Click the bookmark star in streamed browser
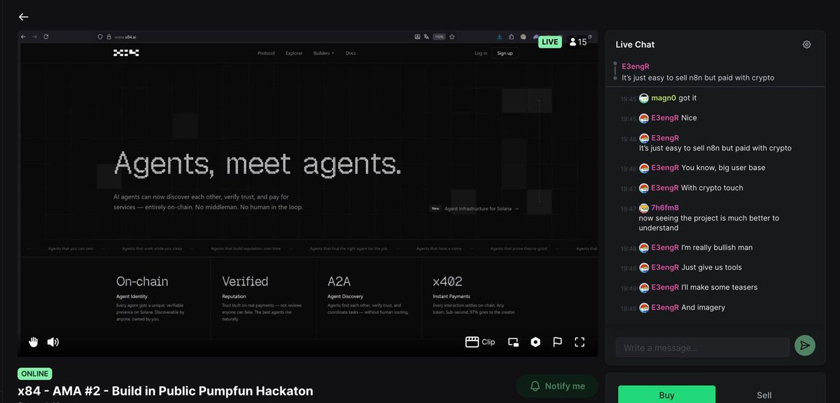This screenshot has width=840, height=403. click(453, 36)
